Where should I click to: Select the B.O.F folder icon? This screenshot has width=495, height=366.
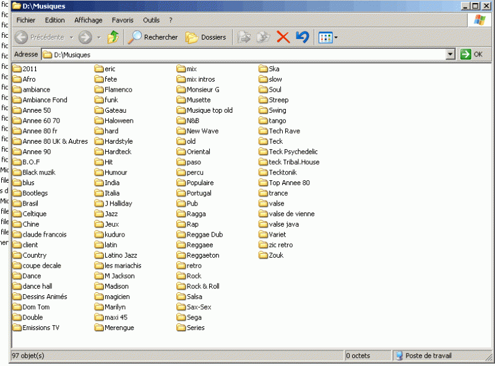coord(17,162)
